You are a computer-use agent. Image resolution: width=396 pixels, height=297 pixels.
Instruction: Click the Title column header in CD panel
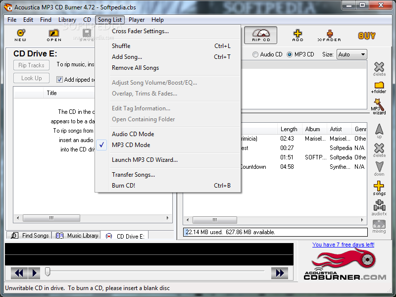(69, 93)
